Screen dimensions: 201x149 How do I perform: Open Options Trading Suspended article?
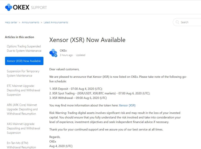pos(24,48)
